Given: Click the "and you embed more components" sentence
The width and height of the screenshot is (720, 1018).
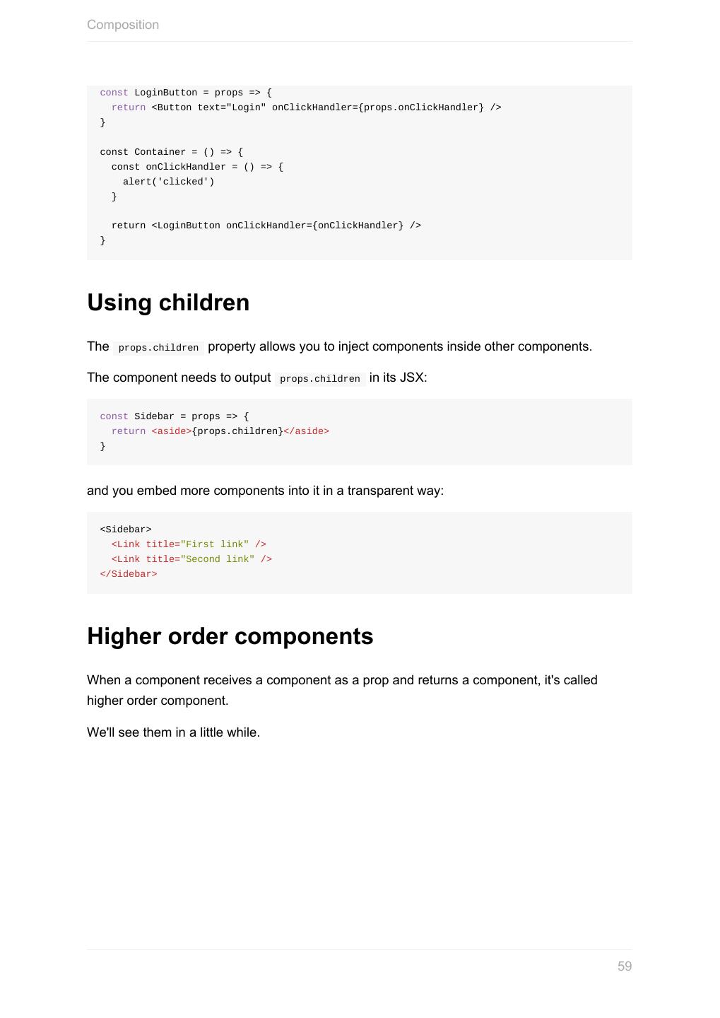Looking at the screenshot, I should coord(265,491).
